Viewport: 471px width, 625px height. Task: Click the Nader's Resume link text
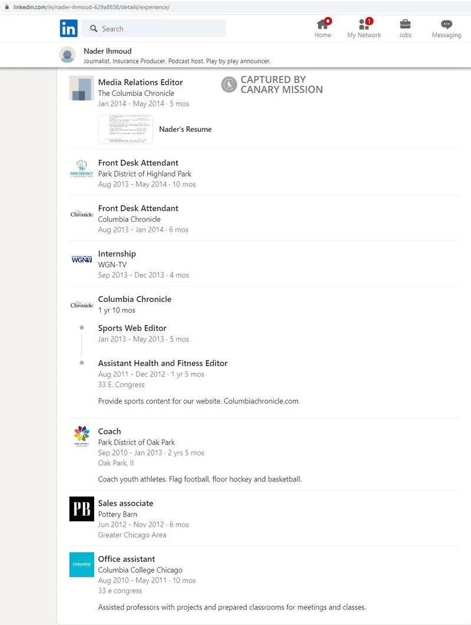[x=185, y=129]
